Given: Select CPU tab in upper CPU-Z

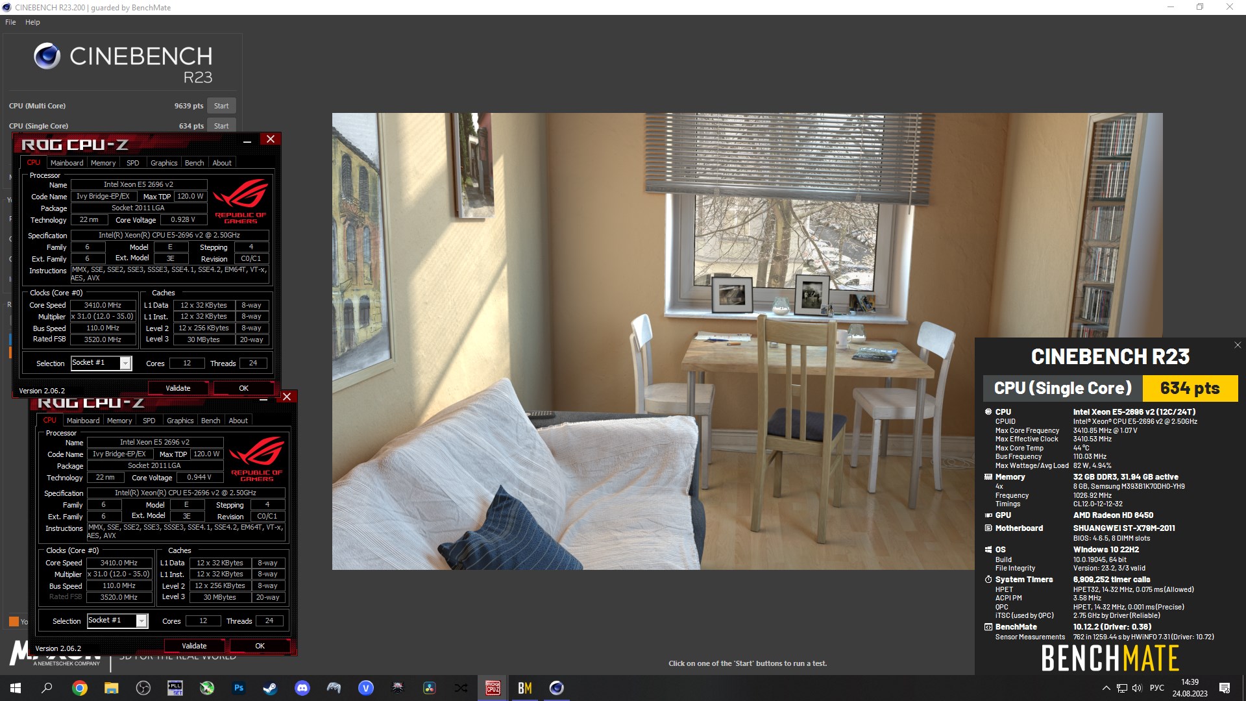Looking at the screenshot, I should tap(34, 162).
